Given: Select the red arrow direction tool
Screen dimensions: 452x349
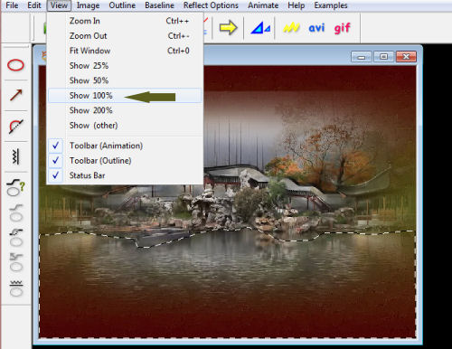Looking at the screenshot, I should pyautogui.click(x=15, y=95).
